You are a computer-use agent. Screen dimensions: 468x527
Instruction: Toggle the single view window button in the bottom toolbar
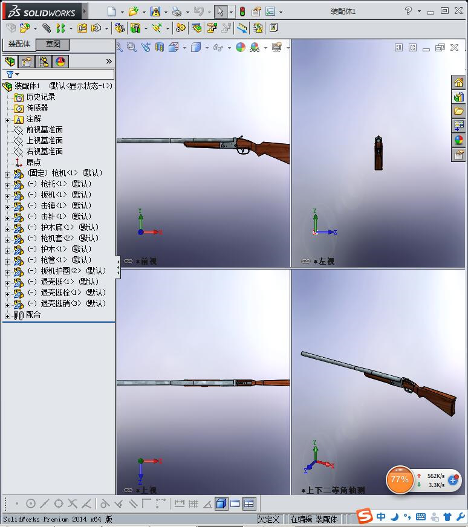click(x=235, y=503)
